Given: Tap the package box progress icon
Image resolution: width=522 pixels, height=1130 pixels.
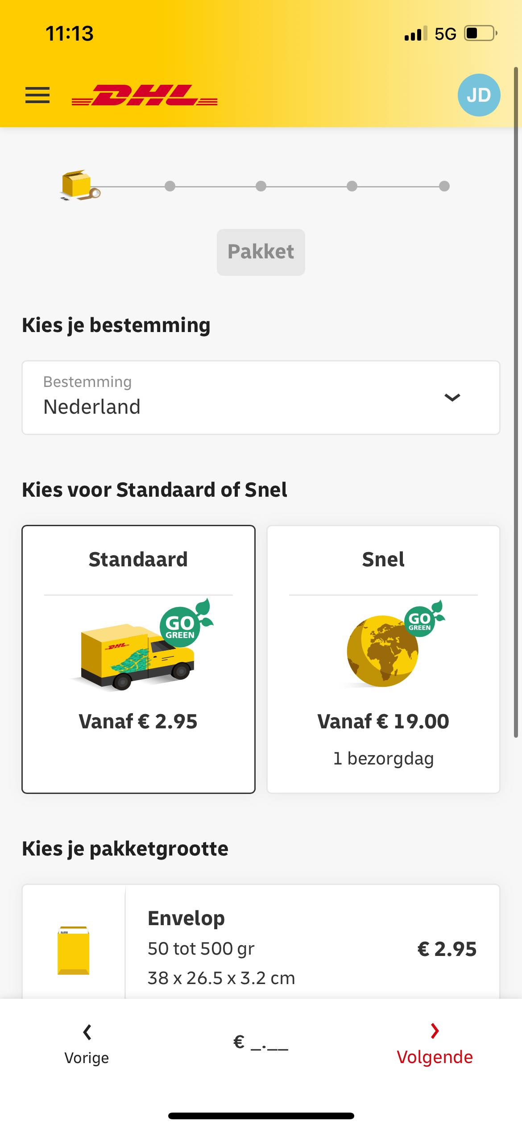Looking at the screenshot, I should click(79, 185).
